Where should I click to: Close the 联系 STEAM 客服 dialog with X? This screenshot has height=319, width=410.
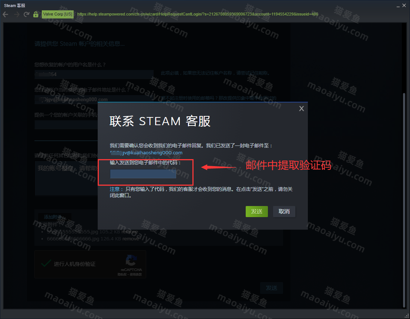[x=301, y=109]
